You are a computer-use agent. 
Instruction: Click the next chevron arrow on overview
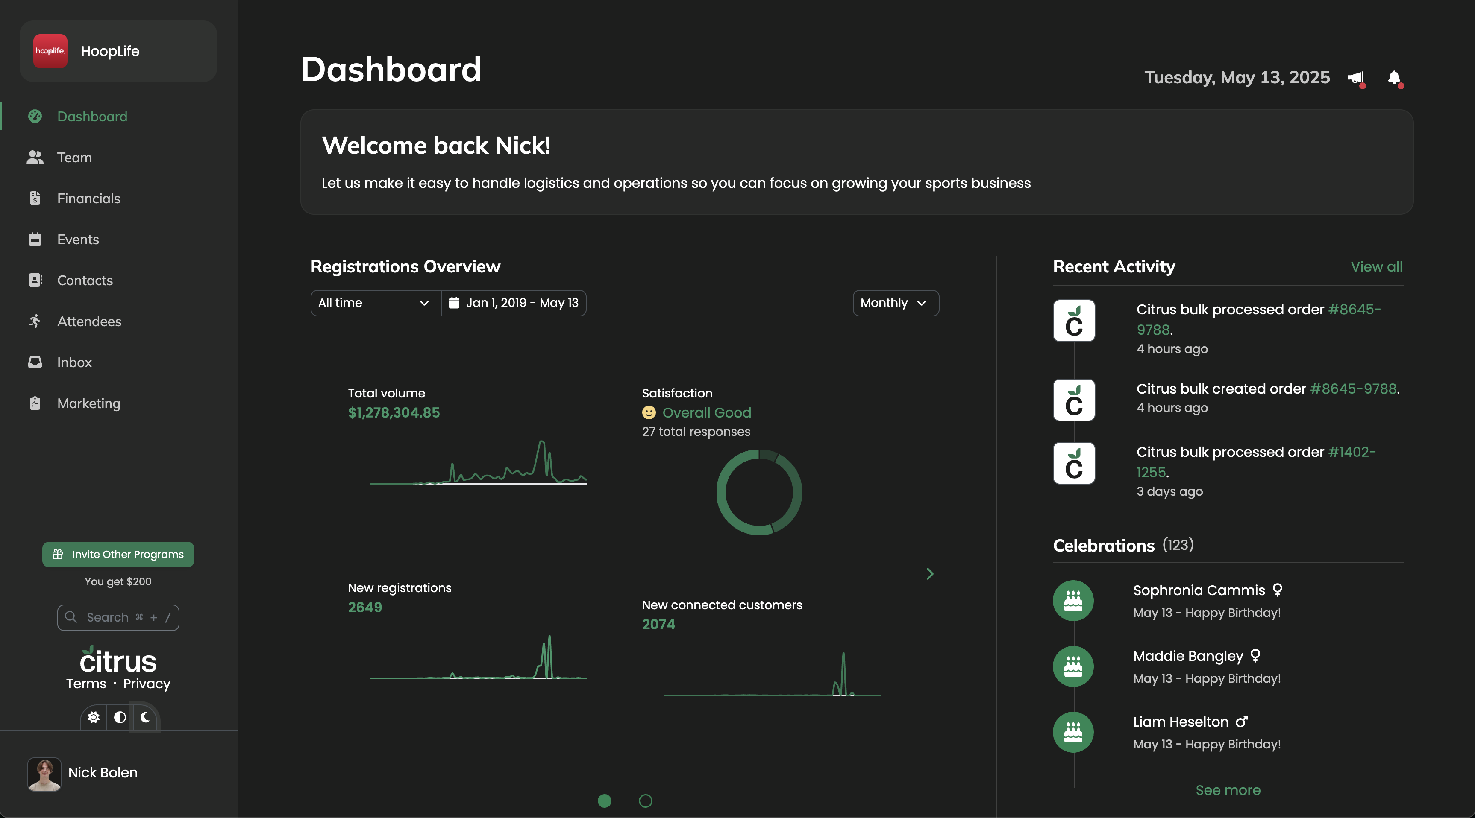click(930, 574)
